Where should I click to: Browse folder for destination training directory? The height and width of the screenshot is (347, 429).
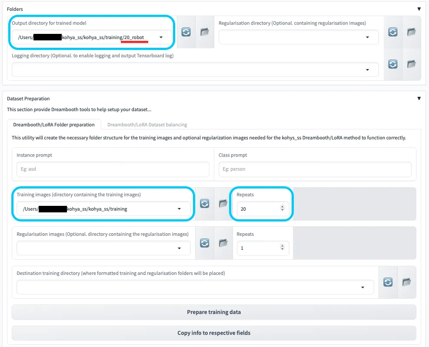(406, 282)
